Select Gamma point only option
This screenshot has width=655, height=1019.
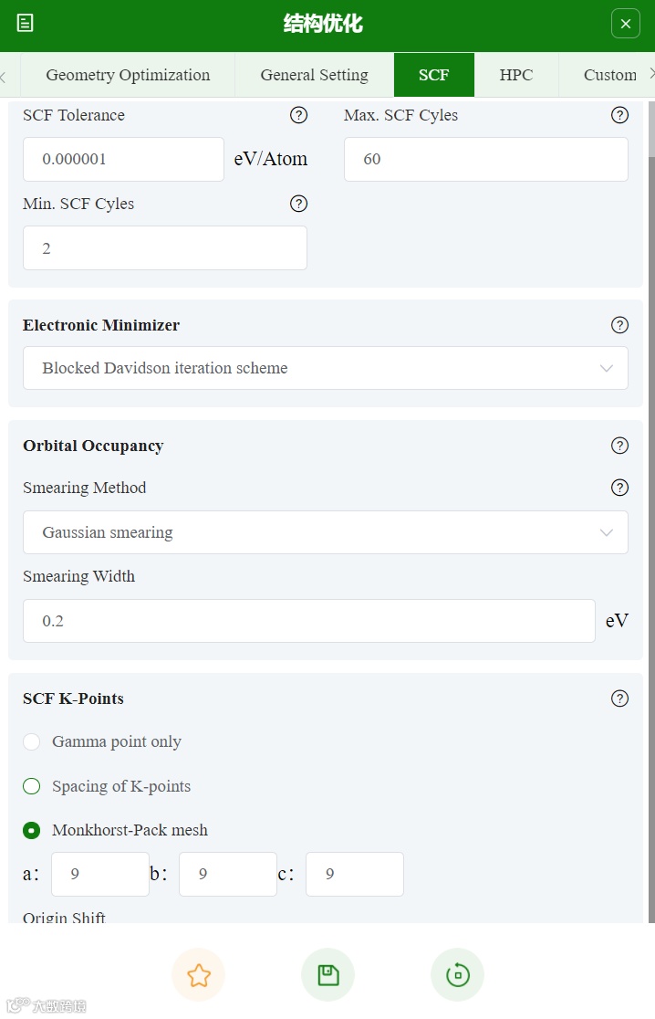point(32,741)
